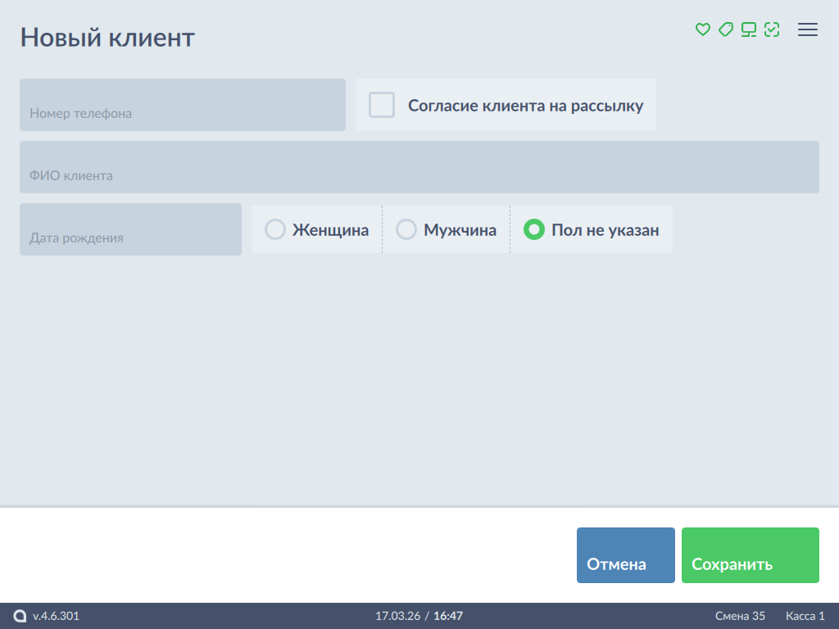This screenshot has height=629, width=839.
Task: Select the Пол не указан option
Action: tap(534, 229)
